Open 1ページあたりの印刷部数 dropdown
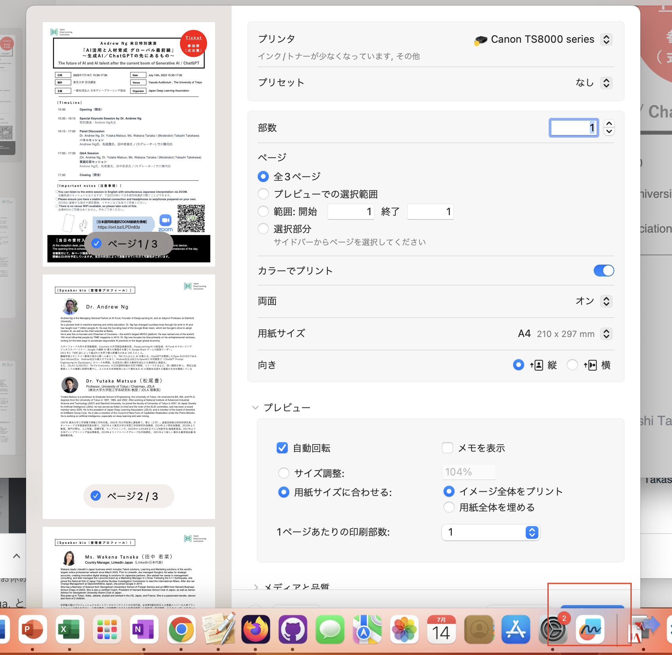 point(491,532)
